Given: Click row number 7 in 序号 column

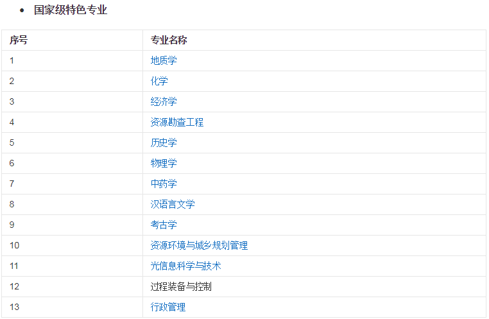Looking at the screenshot, I should [12, 184].
